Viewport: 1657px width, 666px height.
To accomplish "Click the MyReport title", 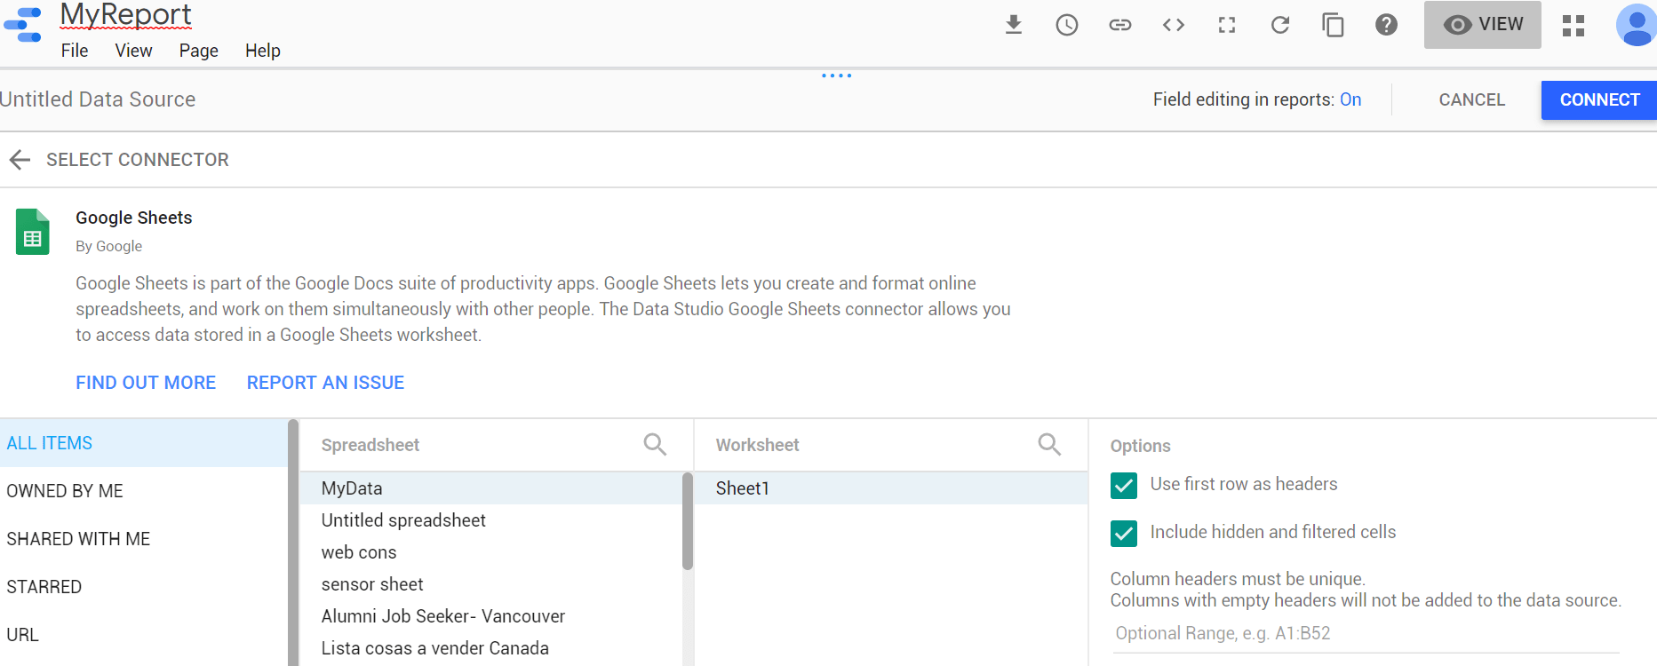I will 125,15.
